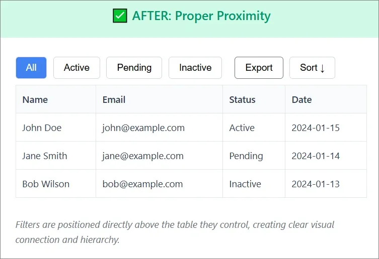Viewport: 379px width, 259px height.
Task: Click the Name column header
Action: (35, 100)
